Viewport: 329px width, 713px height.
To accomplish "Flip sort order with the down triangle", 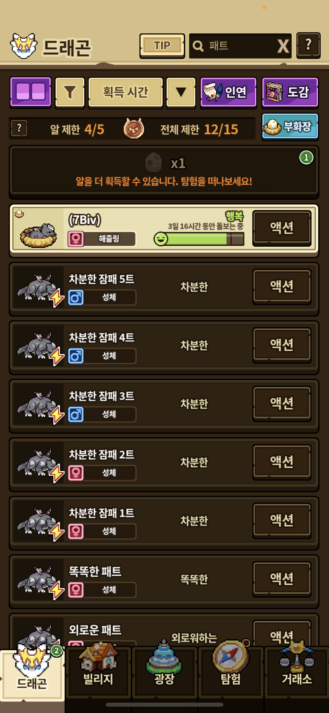I will 181,92.
